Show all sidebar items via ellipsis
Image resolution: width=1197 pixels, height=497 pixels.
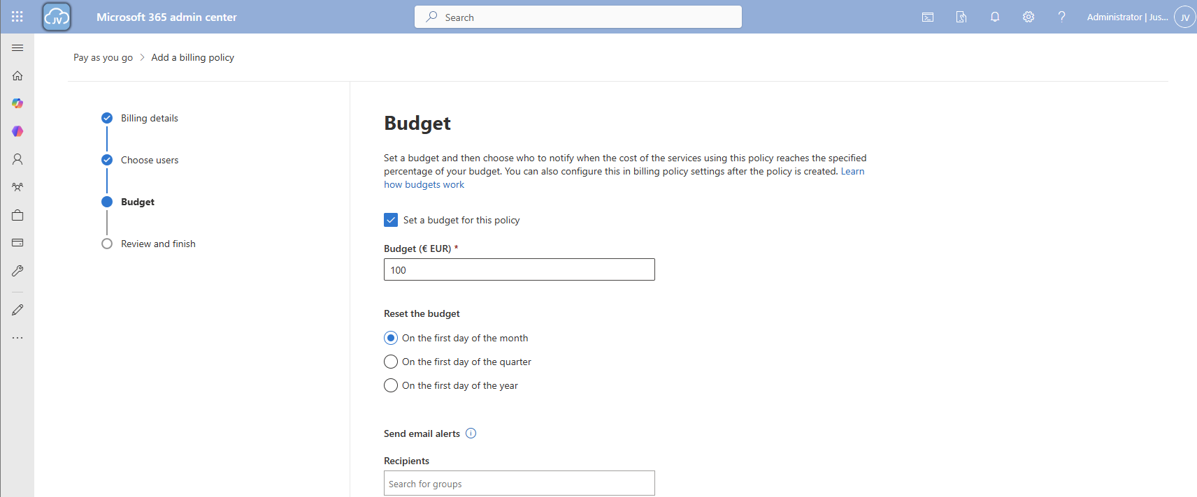tap(17, 338)
